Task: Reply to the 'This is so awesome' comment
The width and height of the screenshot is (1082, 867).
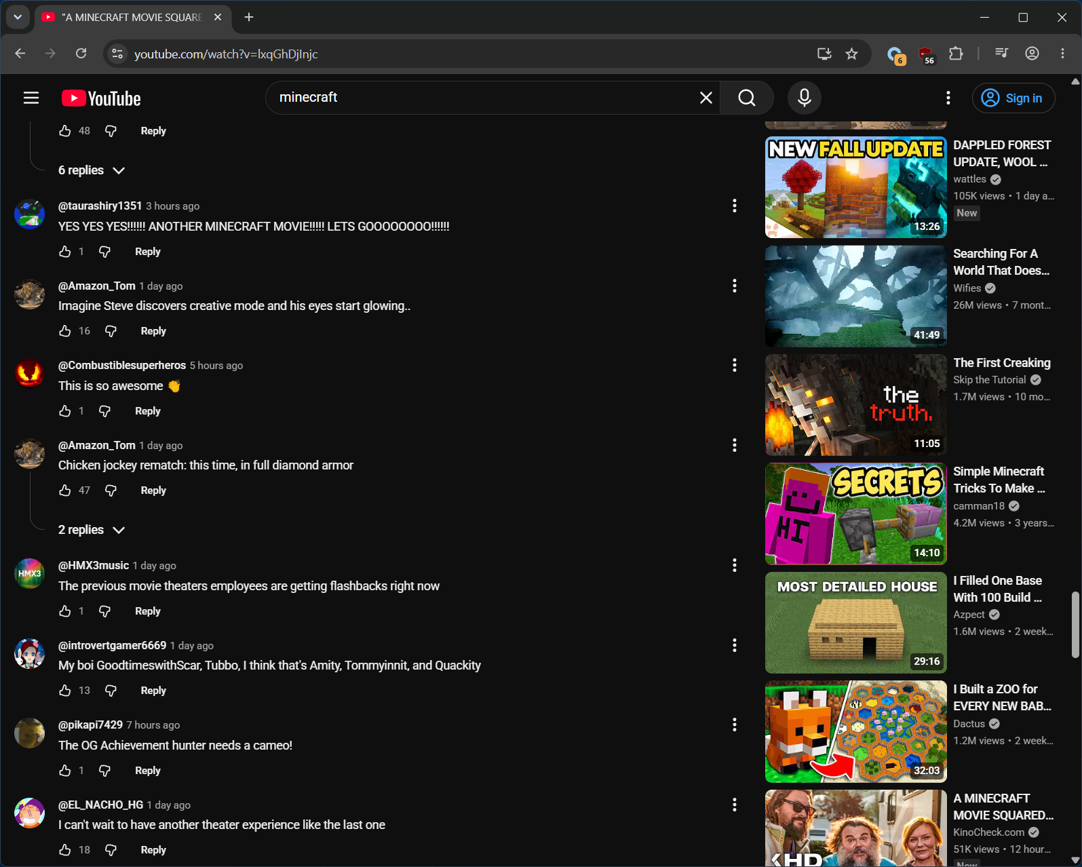Action: [x=148, y=411]
